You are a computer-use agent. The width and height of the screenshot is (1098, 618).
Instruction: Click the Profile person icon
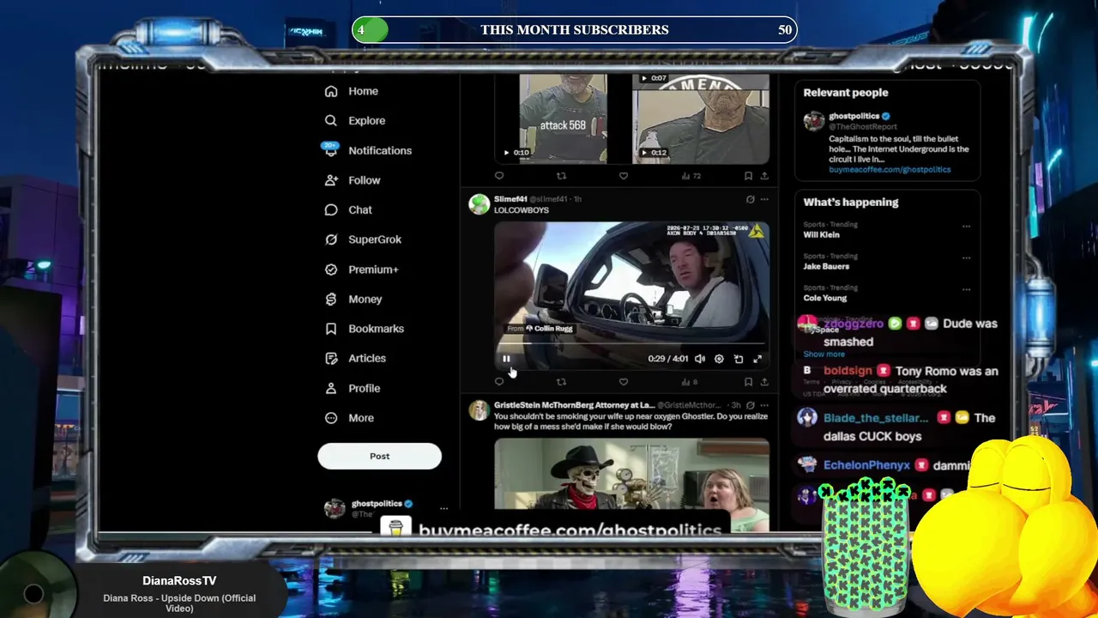(x=331, y=388)
